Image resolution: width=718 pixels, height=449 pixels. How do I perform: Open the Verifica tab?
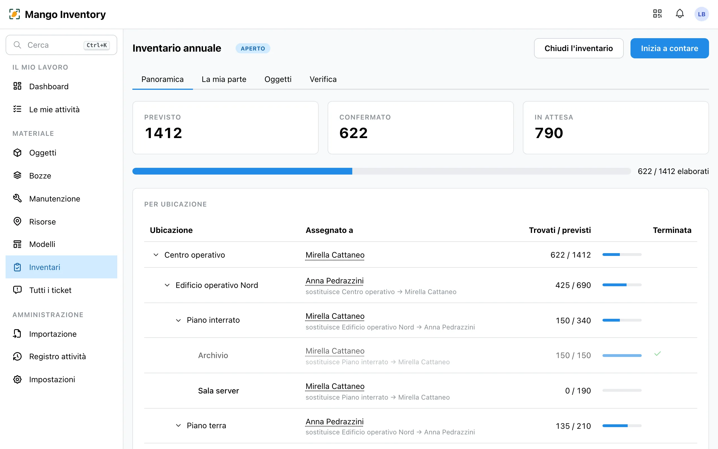323,79
